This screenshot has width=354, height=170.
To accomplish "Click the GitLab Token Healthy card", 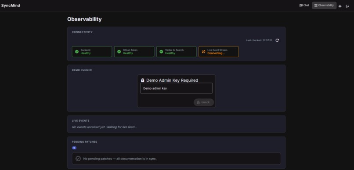I will point(134,52).
